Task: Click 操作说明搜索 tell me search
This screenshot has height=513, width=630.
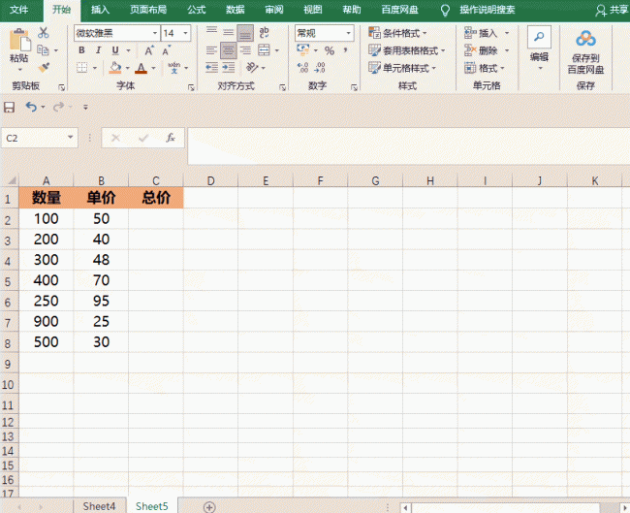Action: [x=487, y=10]
